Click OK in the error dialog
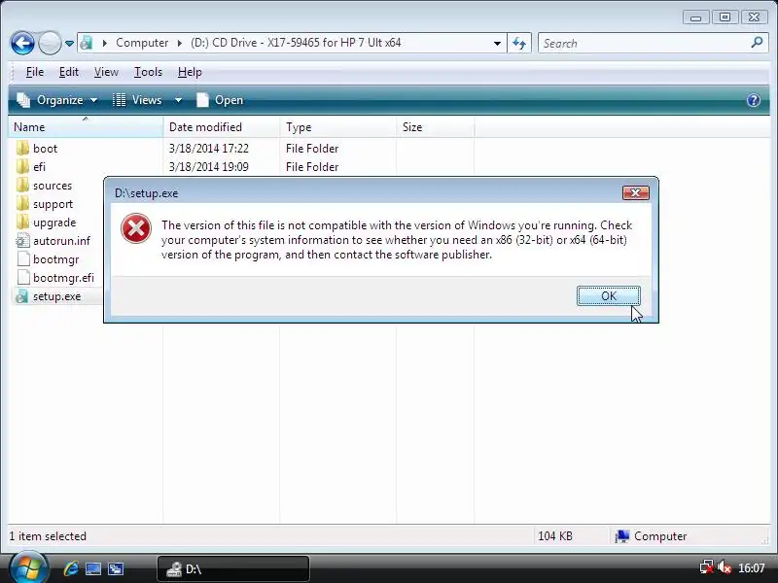 coord(609,296)
